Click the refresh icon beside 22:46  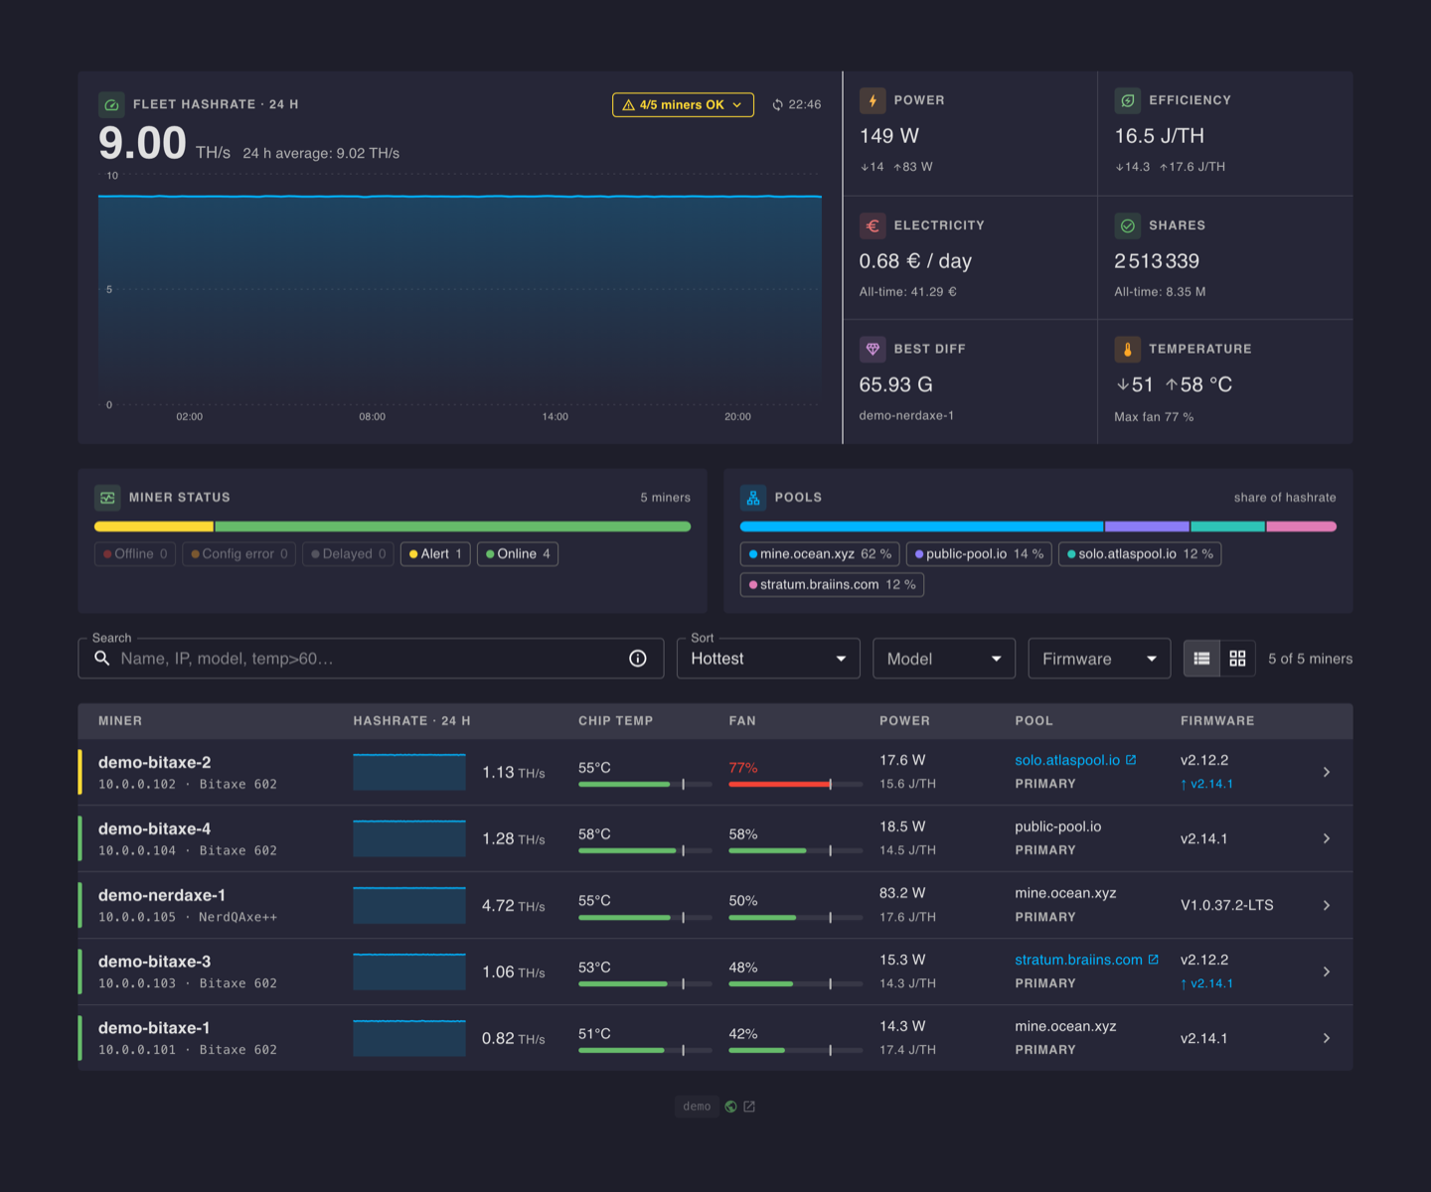click(778, 104)
